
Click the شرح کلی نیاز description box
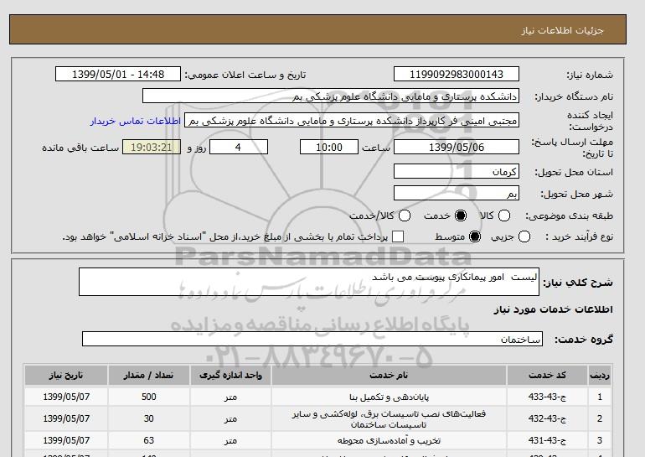coord(309,282)
